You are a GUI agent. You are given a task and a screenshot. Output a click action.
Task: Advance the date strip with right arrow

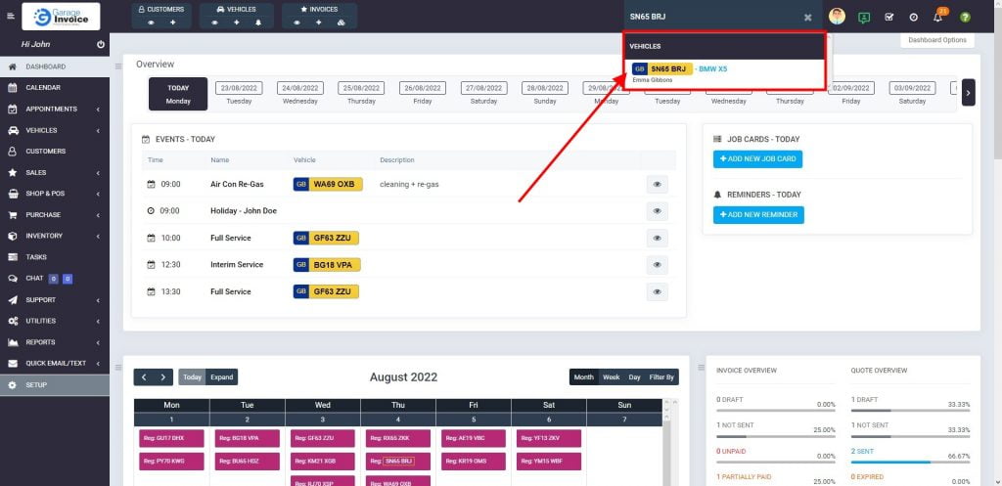(x=968, y=93)
